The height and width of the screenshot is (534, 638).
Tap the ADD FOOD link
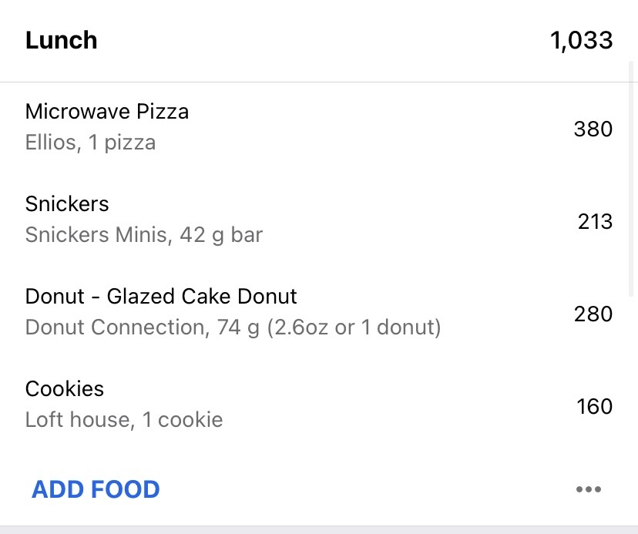[x=96, y=489]
